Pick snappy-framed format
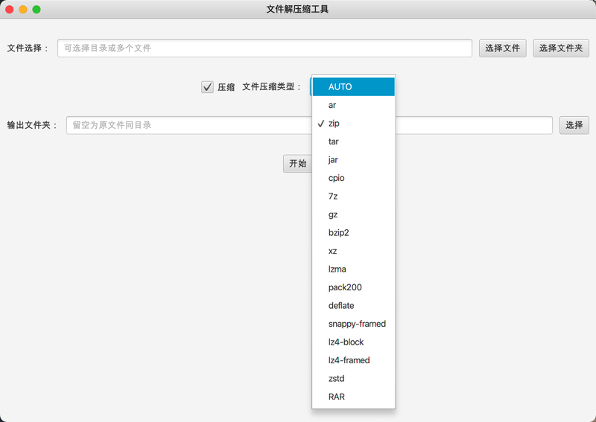Viewport: 596px width, 422px height. 353,324
